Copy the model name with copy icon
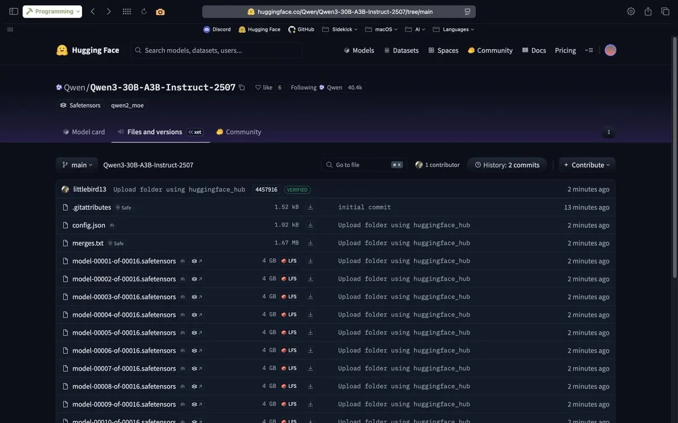 coord(242,87)
